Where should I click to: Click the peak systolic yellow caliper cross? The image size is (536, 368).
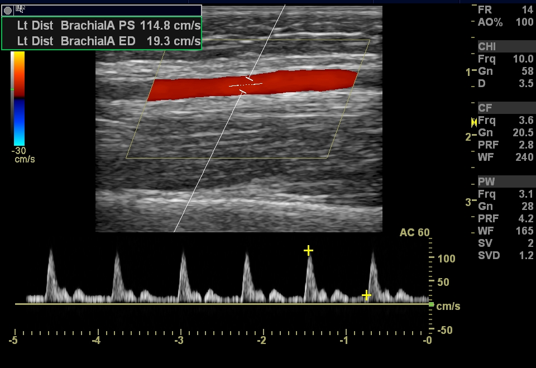tap(308, 251)
